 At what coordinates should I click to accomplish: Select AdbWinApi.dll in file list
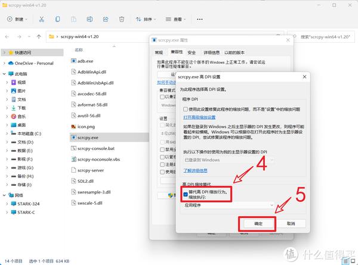88,72
